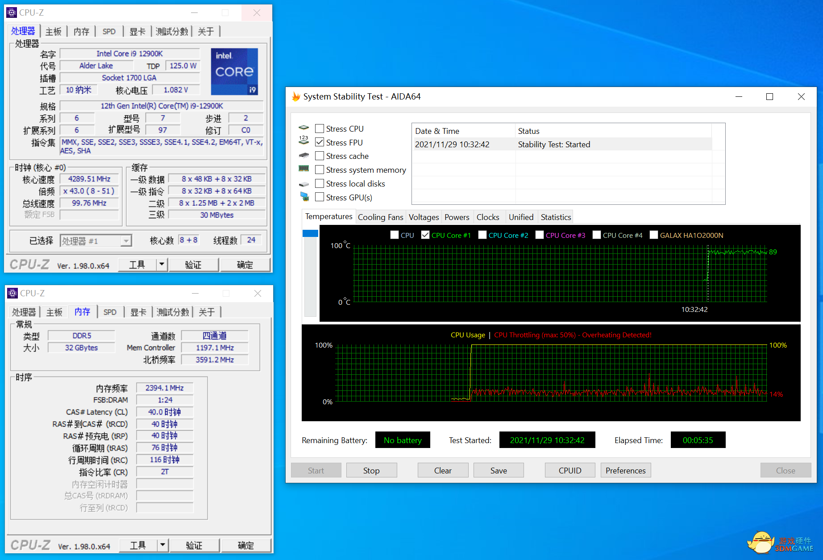The height and width of the screenshot is (560, 823).
Task: Switch to the Cooling Fans tab
Action: [x=380, y=217]
